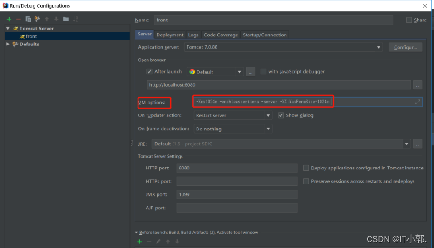Collapse the Tomcat Server tree node
This screenshot has width=434, height=248.
(8, 28)
